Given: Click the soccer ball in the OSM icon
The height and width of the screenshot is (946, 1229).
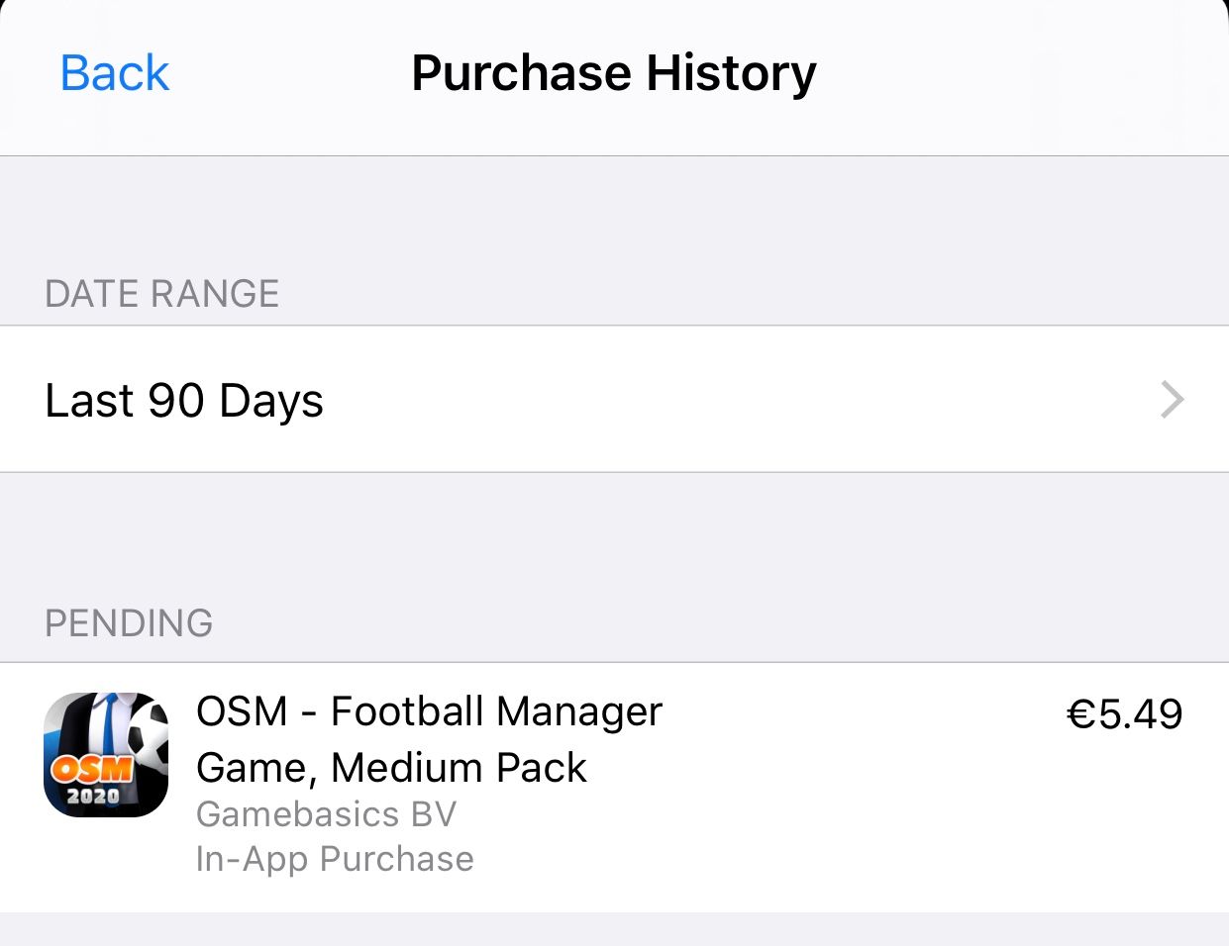Looking at the screenshot, I should 149,732.
